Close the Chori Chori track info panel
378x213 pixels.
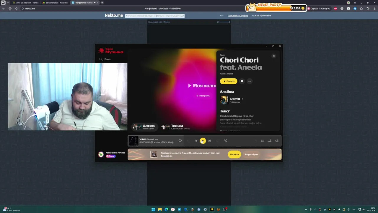click(273, 56)
